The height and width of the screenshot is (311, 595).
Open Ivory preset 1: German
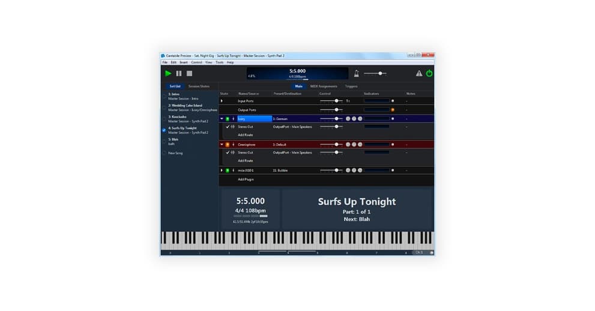click(280, 119)
